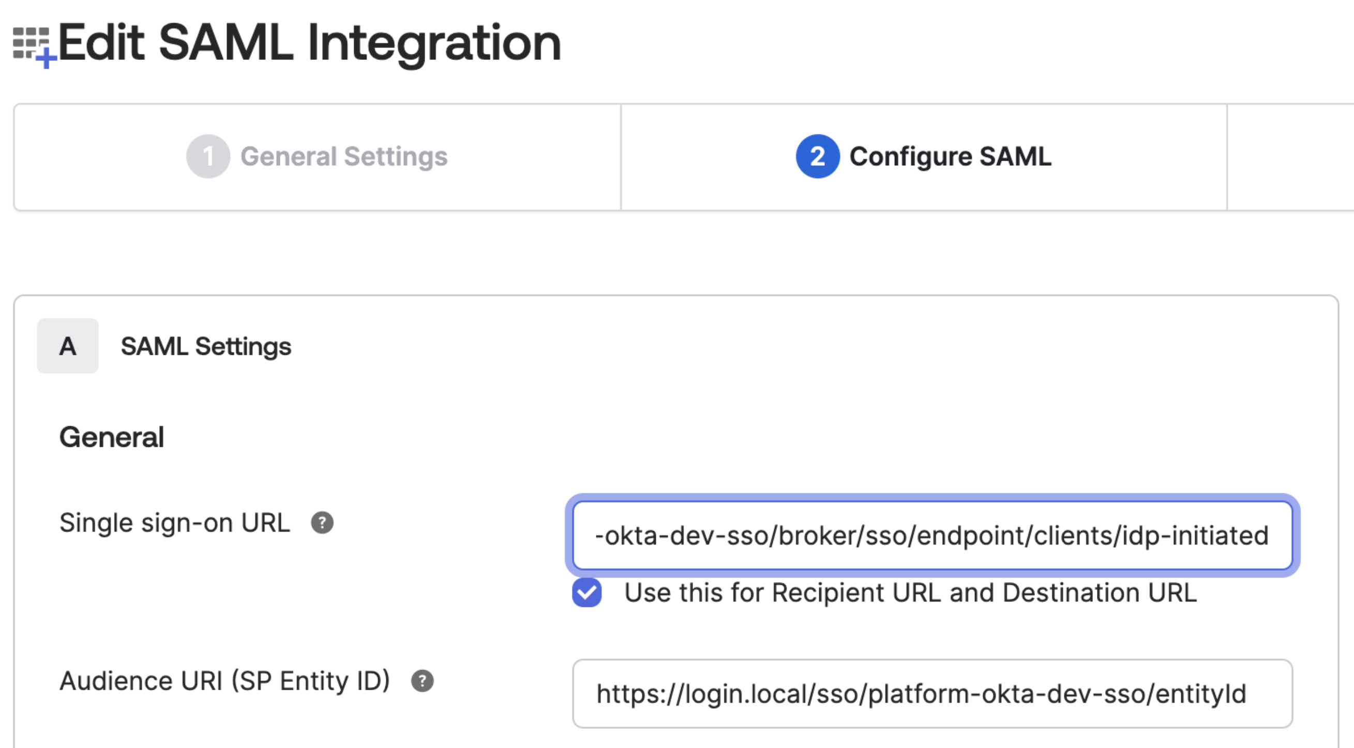This screenshot has width=1354, height=748.
Task: Select the 'A' SAML Settings section badge
Action: 67,346
